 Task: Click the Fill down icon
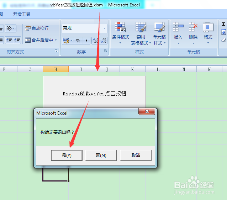223,32
